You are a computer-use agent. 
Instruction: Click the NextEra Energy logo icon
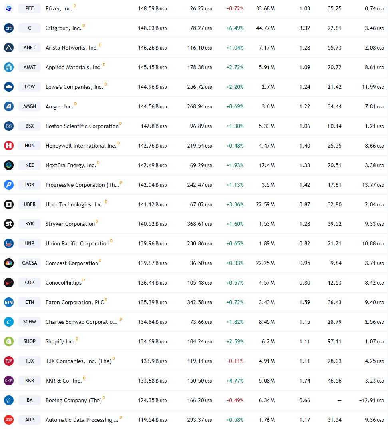[x=9, y=165]
